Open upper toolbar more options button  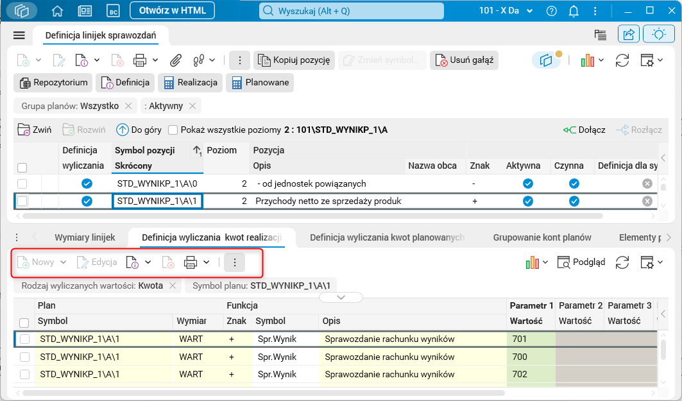[240, 60]
